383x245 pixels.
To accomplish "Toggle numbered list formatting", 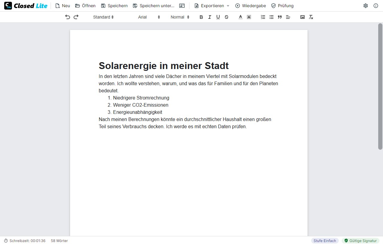I will point(263,17).
